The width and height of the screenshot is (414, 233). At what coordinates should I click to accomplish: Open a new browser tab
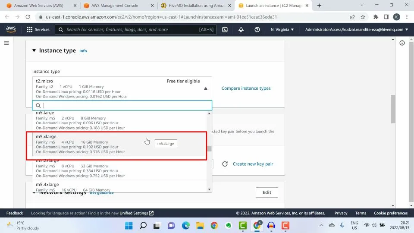pos(319,6)
